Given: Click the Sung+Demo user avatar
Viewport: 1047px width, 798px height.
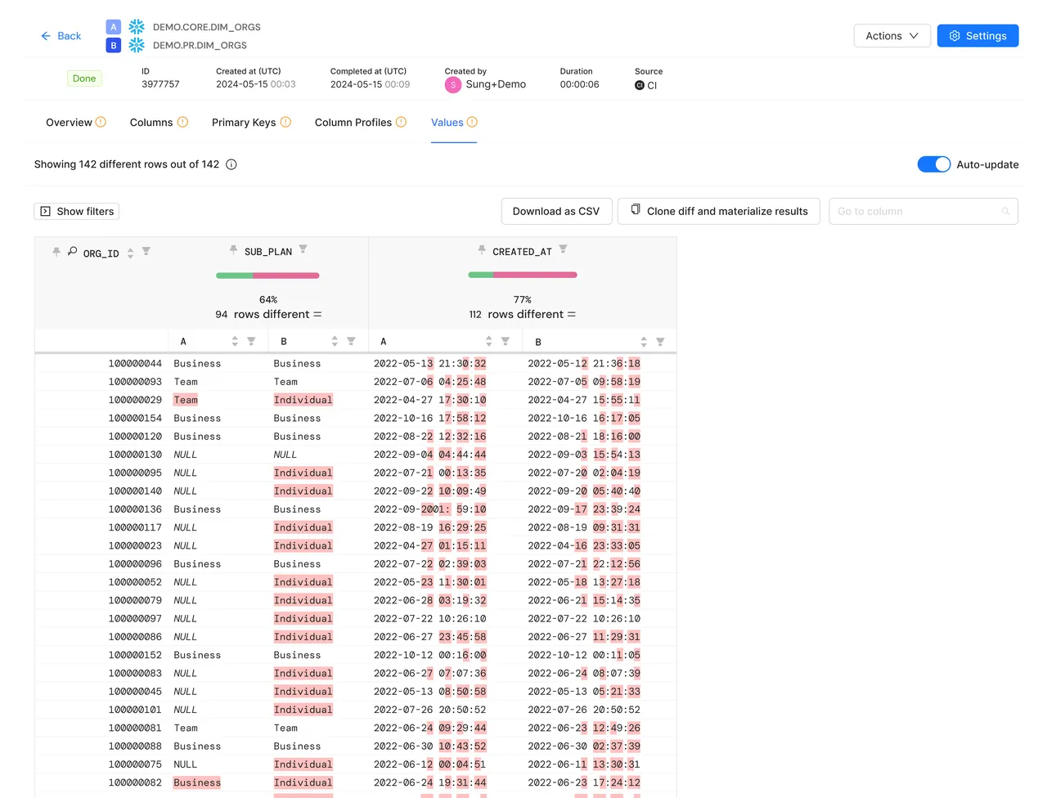Looking at the screenshot, I should 453,85.
